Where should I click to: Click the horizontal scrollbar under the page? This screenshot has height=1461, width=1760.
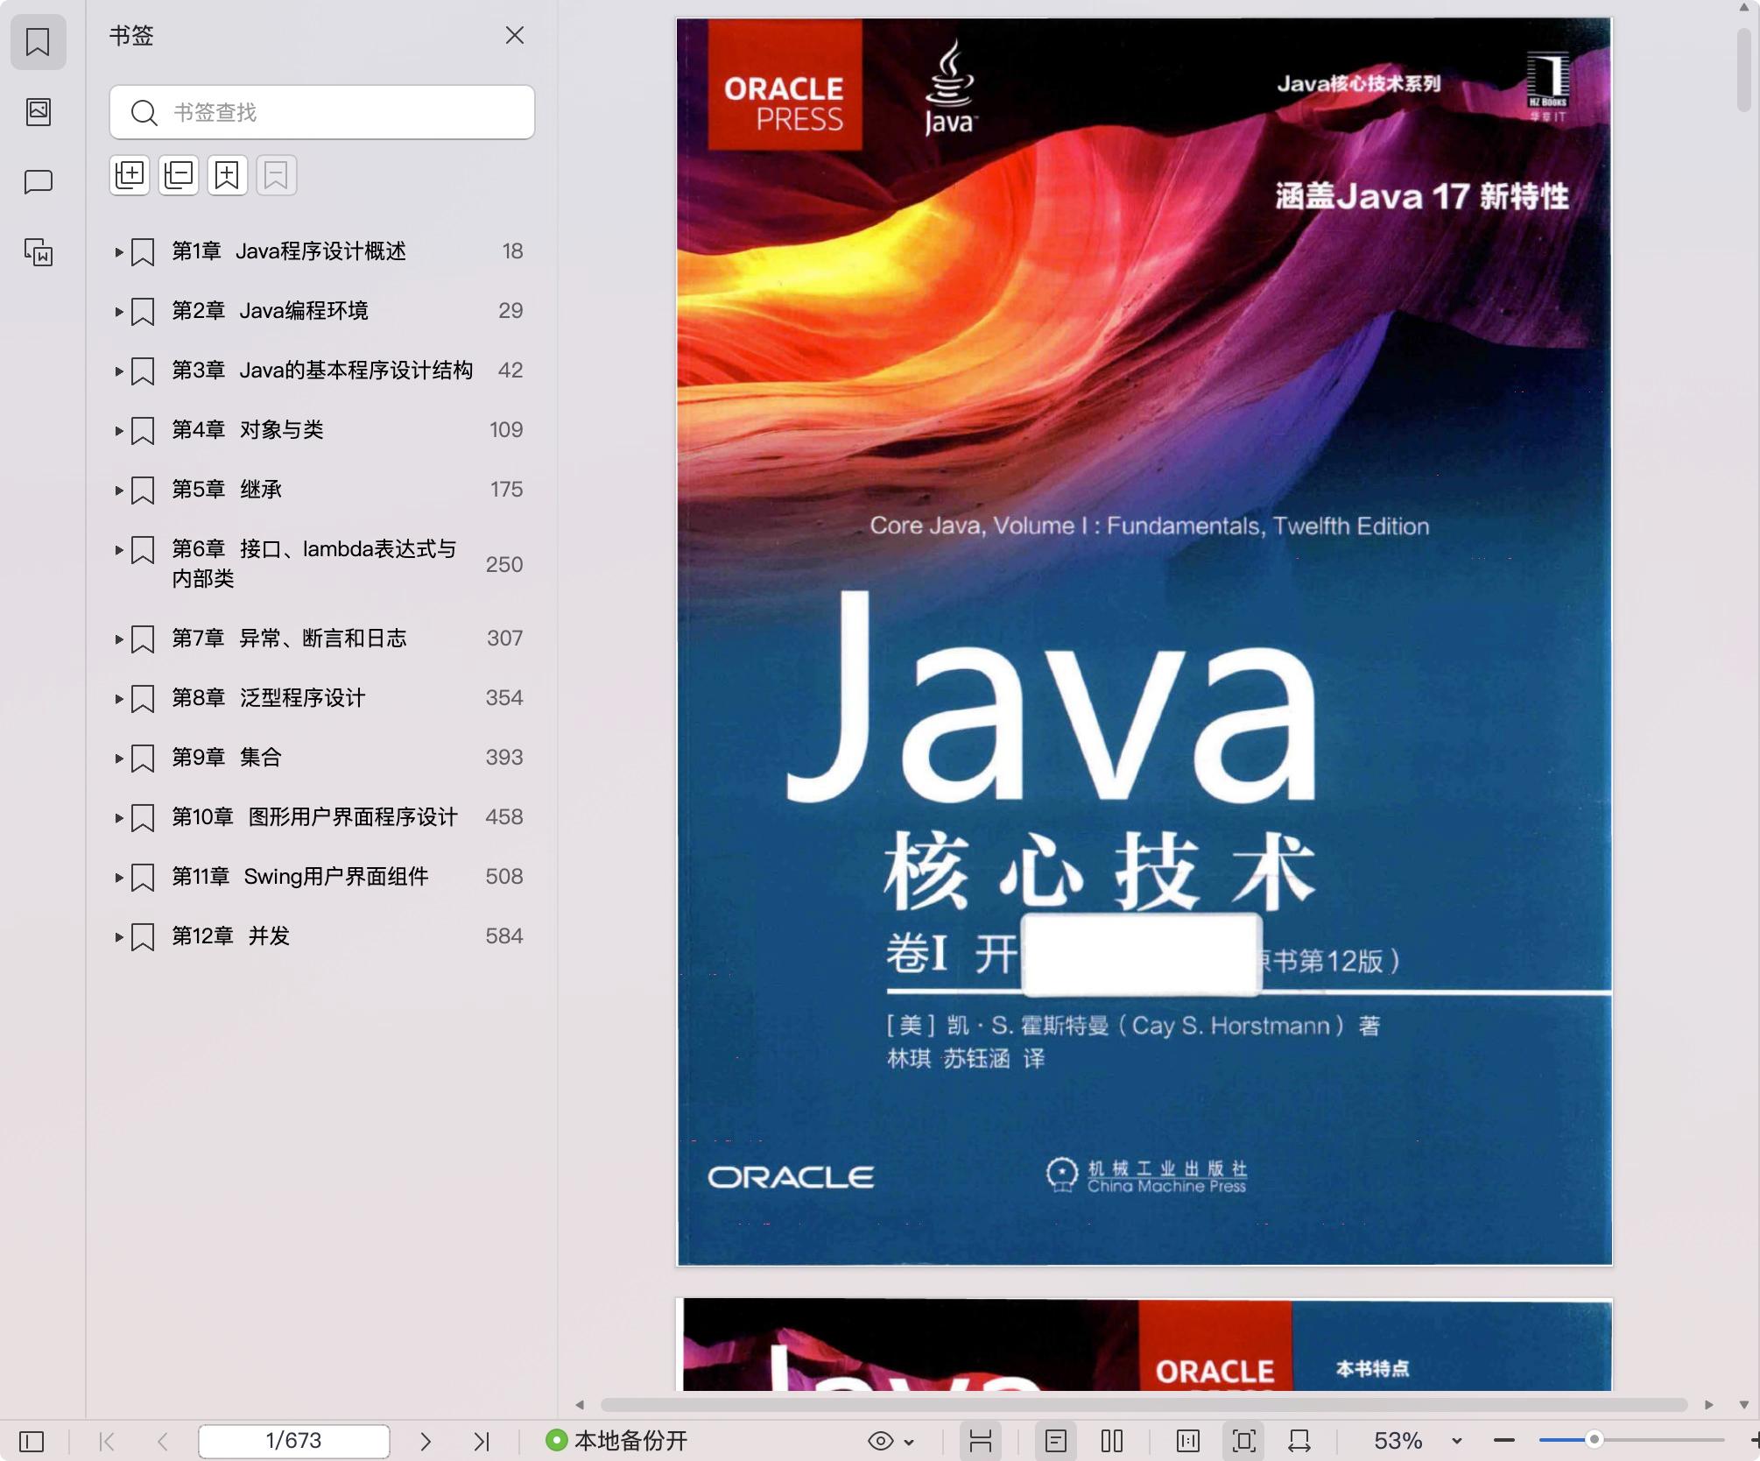click(1144, 1404)
